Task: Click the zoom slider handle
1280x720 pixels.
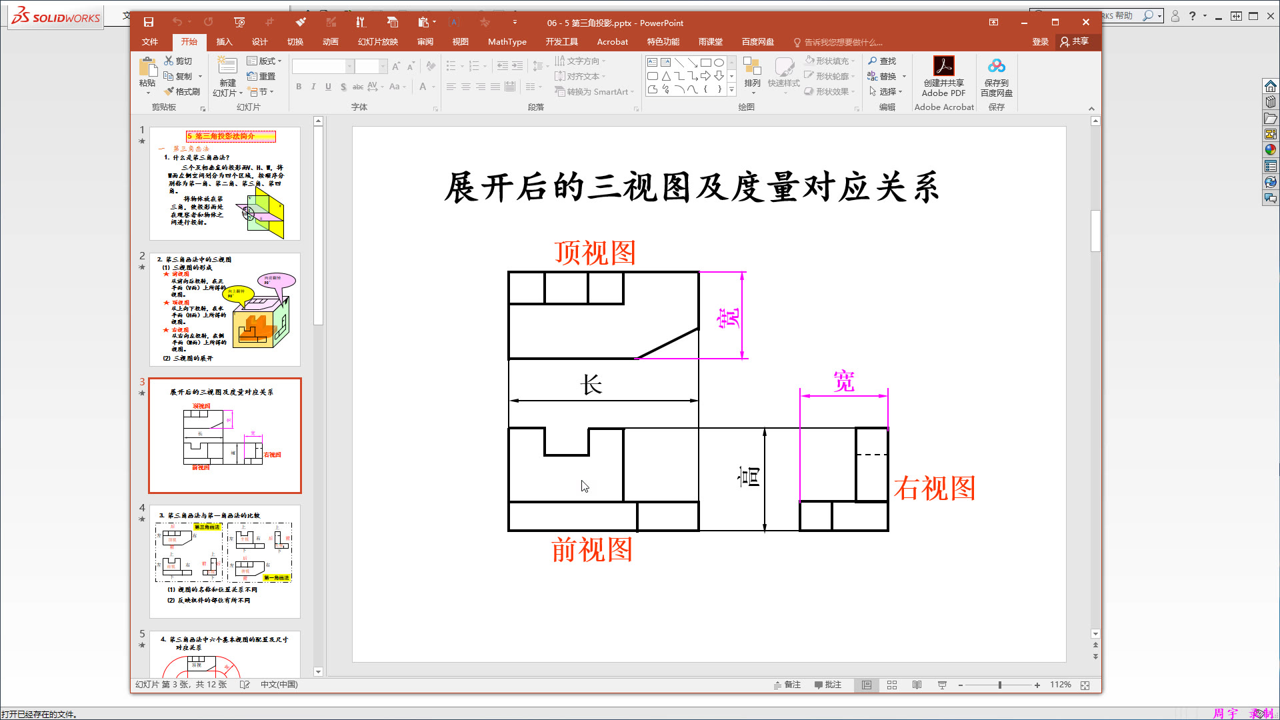Action: coord(999,685)
